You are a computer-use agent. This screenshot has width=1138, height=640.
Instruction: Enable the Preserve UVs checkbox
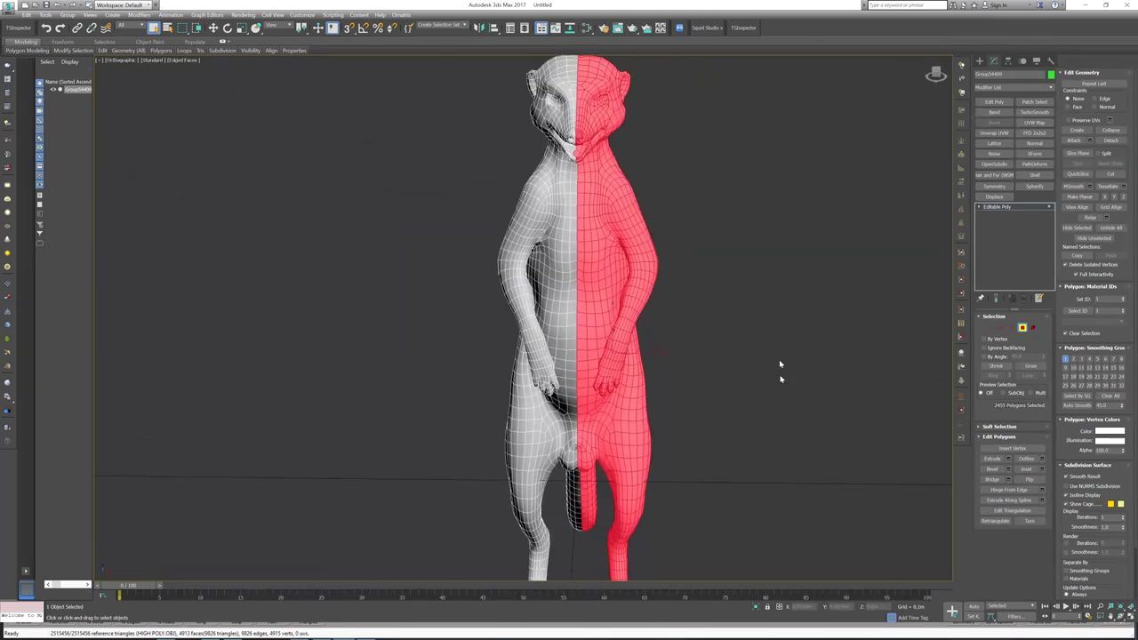(x=1067, y=120)
